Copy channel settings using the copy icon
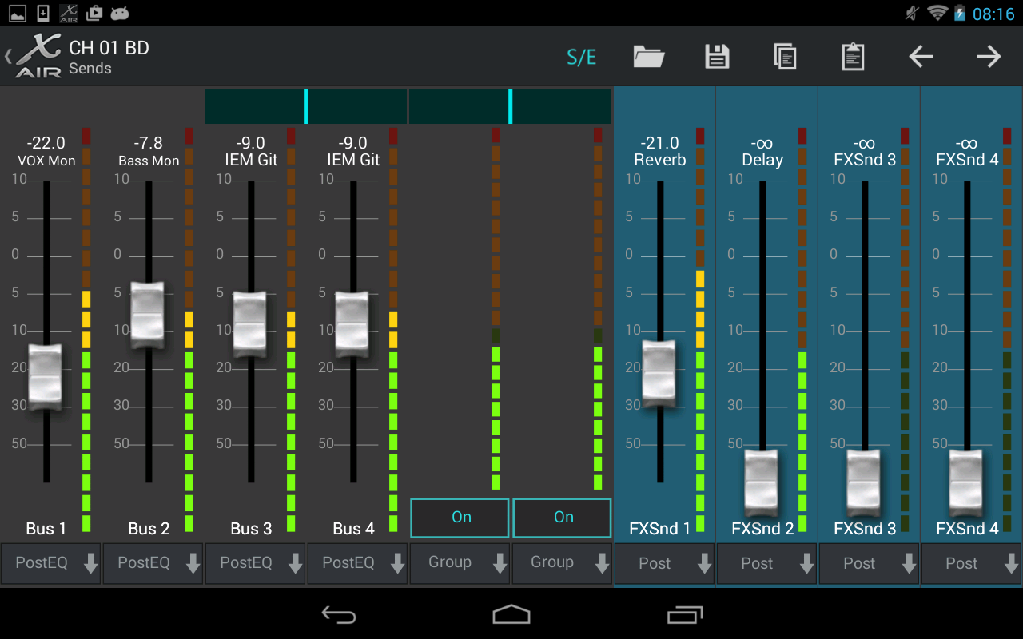This screenshot has height=639, width=1023. 784,57
